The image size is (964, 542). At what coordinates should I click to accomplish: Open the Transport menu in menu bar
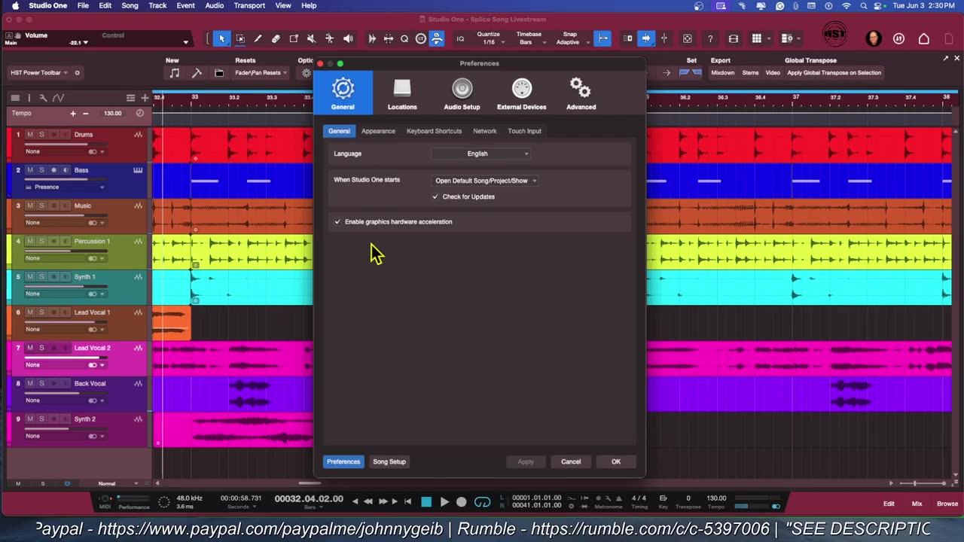[249, 5]
